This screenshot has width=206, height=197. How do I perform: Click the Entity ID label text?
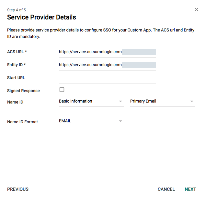coord(16,65)
